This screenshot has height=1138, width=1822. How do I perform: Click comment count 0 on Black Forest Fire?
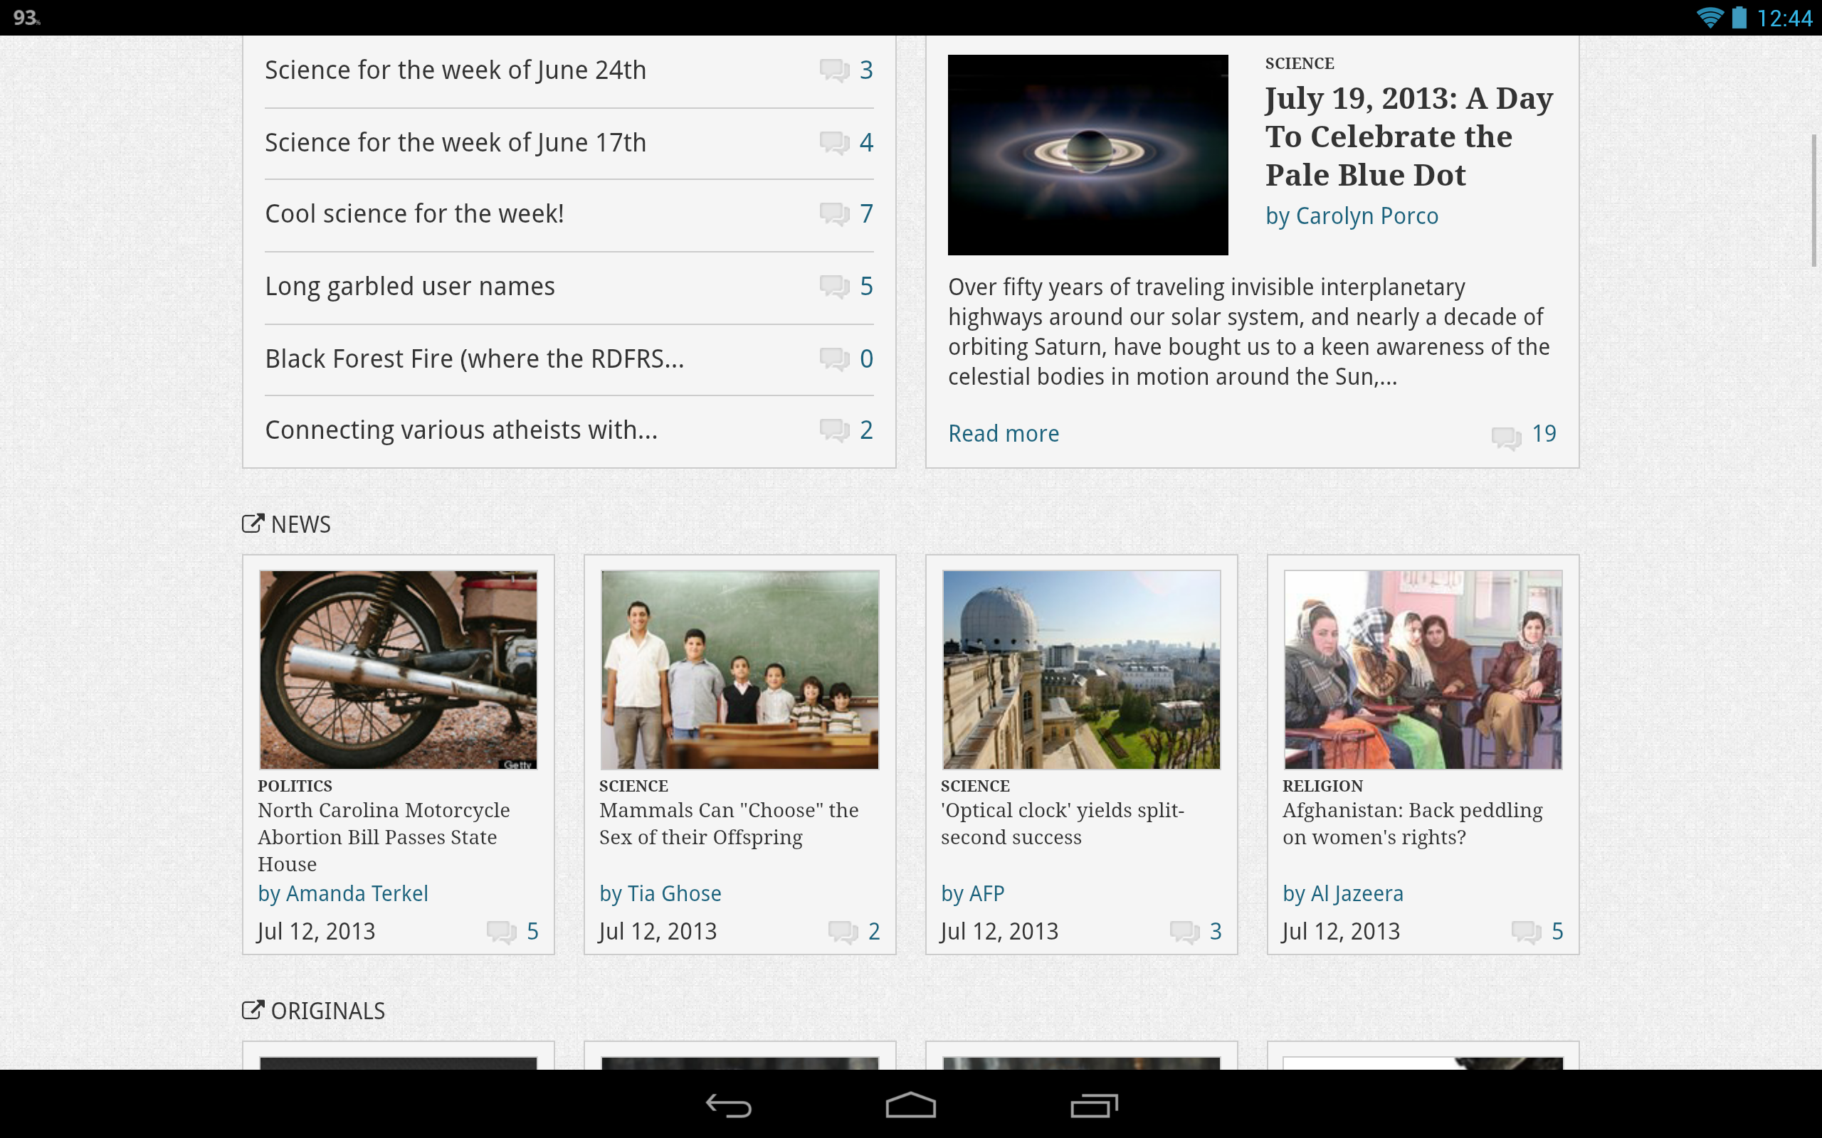867,359
